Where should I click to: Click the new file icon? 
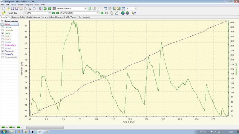(3, 9)
